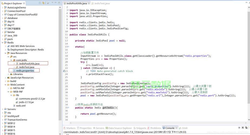Click Project Explorer scrollbar down arrow
This screenshot has width=250, height=135.
[60, 134]
